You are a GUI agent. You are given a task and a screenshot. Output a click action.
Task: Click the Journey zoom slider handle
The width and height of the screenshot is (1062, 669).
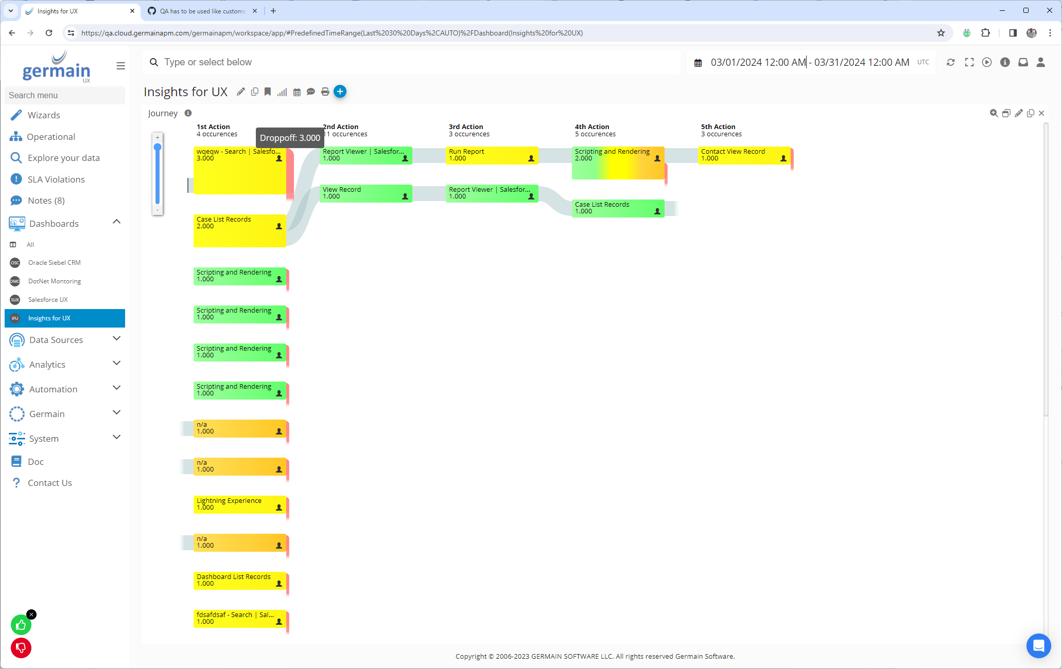158,148
